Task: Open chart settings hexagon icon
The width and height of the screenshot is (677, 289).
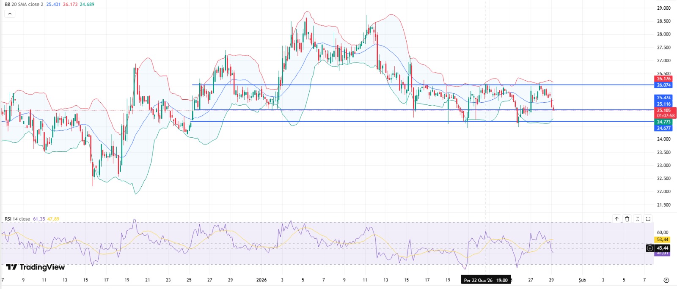Action: click(x=666, y=280)
